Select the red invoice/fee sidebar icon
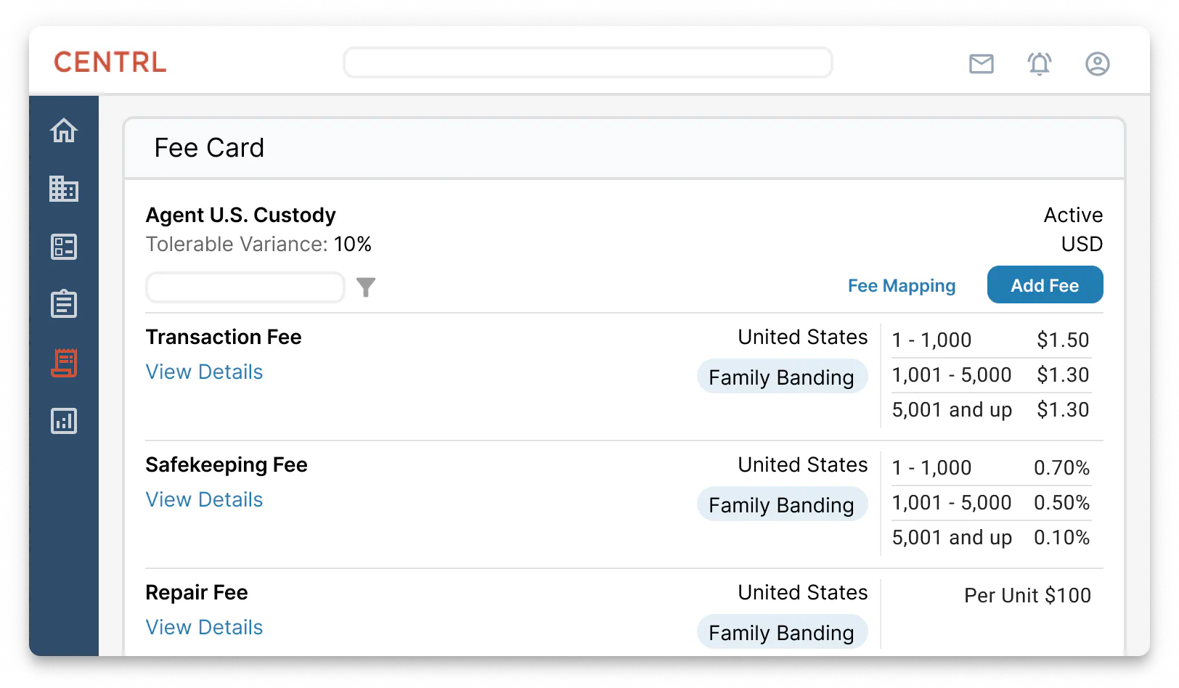Viewport: 1179px width, 688px height. point(64,362)
